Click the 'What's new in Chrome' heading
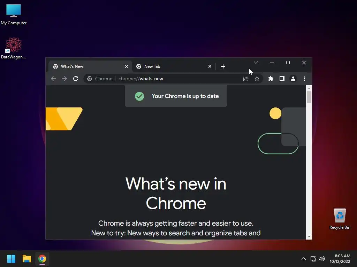Image resolution: width=357 pixels, height=267 pixels. coord(176,193)
